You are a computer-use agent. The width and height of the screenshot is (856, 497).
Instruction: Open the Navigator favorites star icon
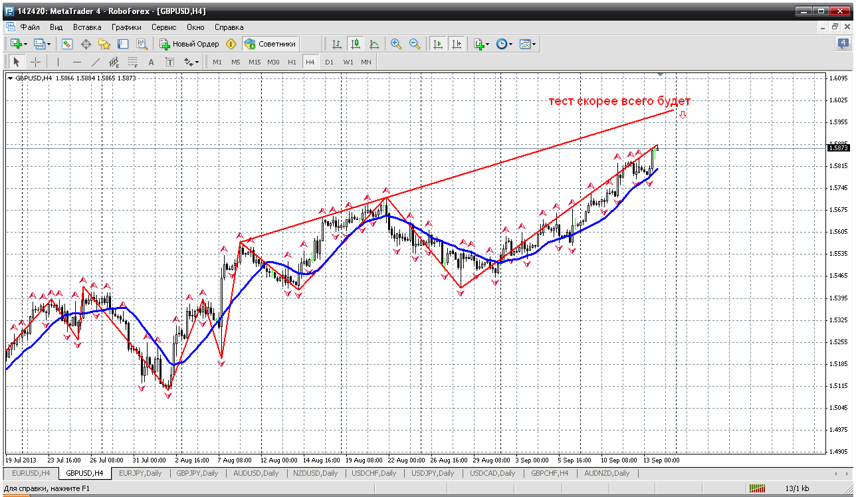(104, 44)
